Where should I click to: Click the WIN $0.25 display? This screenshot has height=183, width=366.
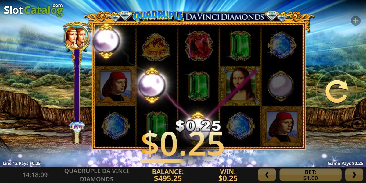tap(228, 175)
